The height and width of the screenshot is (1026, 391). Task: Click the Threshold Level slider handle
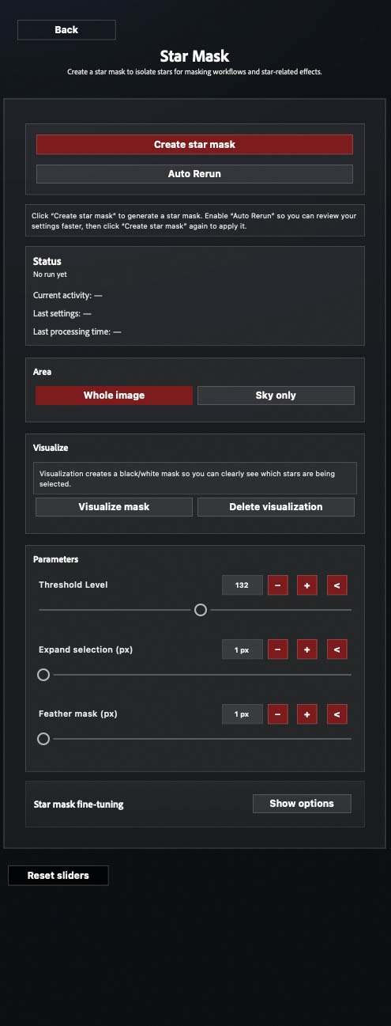201,610
